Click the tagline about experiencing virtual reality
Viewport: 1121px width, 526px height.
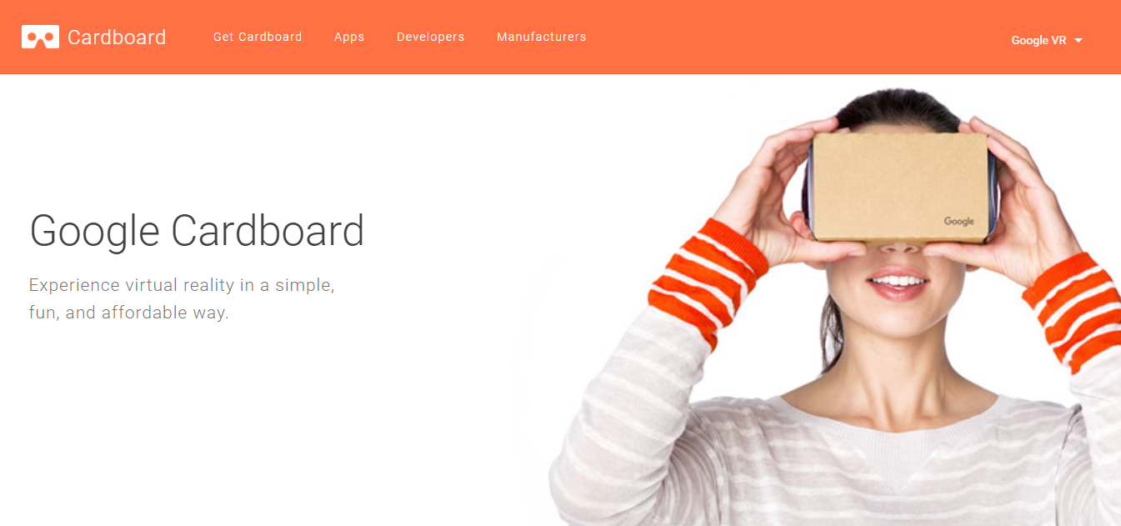pos(182,299)
